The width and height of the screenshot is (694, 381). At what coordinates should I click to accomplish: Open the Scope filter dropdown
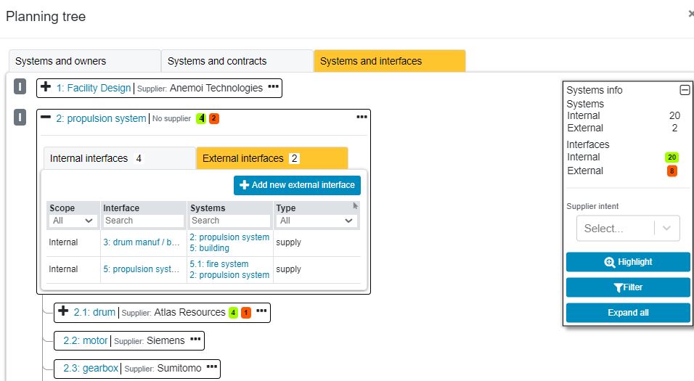click(x=73, y=221)
